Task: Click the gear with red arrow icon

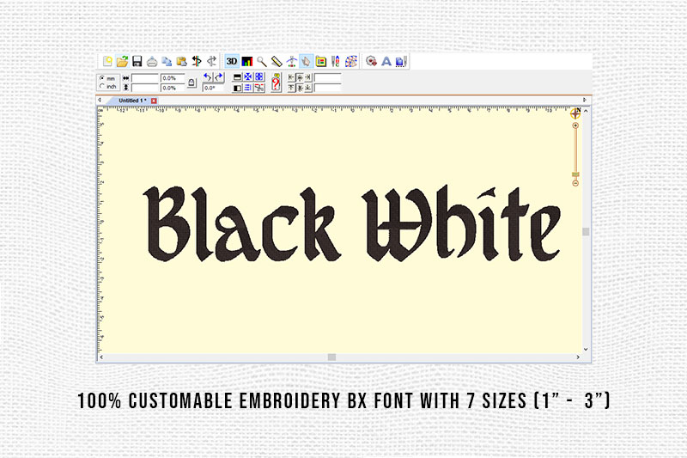Action: click(371, 61)
